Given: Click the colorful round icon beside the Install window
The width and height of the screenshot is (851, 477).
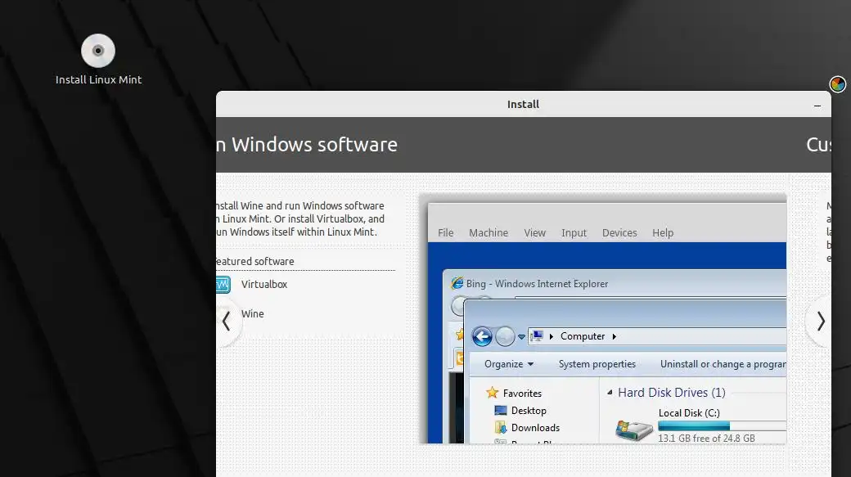Looking at the screenshot, I should (837, 84).
